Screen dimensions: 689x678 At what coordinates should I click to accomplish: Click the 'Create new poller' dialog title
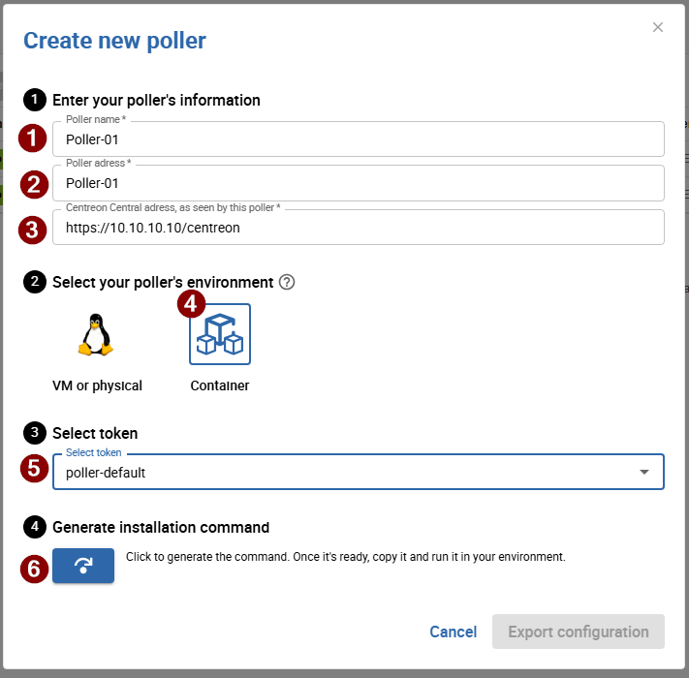114,41
